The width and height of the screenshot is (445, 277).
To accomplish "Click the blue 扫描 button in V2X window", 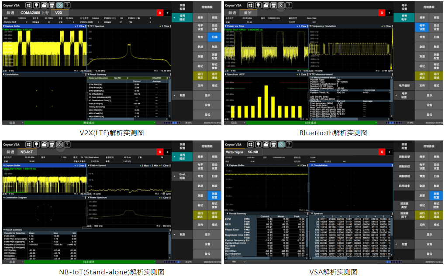I will 214,37.
